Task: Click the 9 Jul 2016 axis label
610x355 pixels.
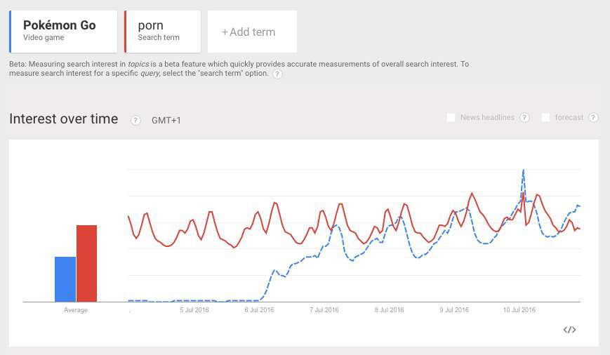Action: point(454,309)
